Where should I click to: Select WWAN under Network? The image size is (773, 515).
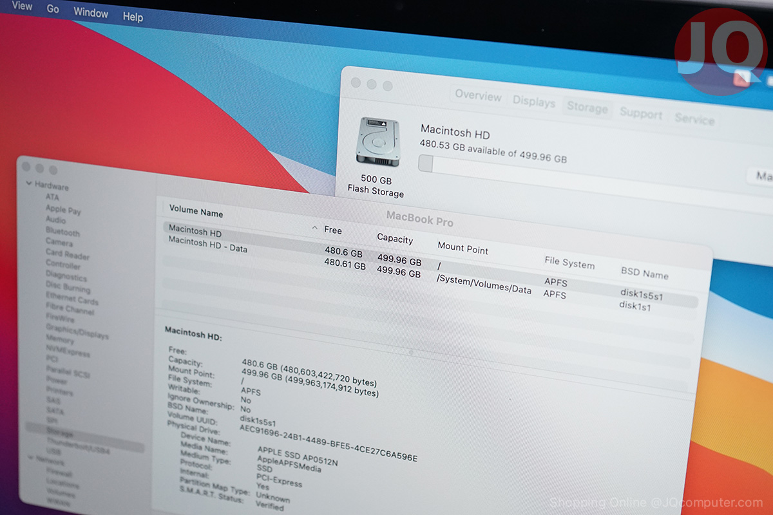pos(59,502)
